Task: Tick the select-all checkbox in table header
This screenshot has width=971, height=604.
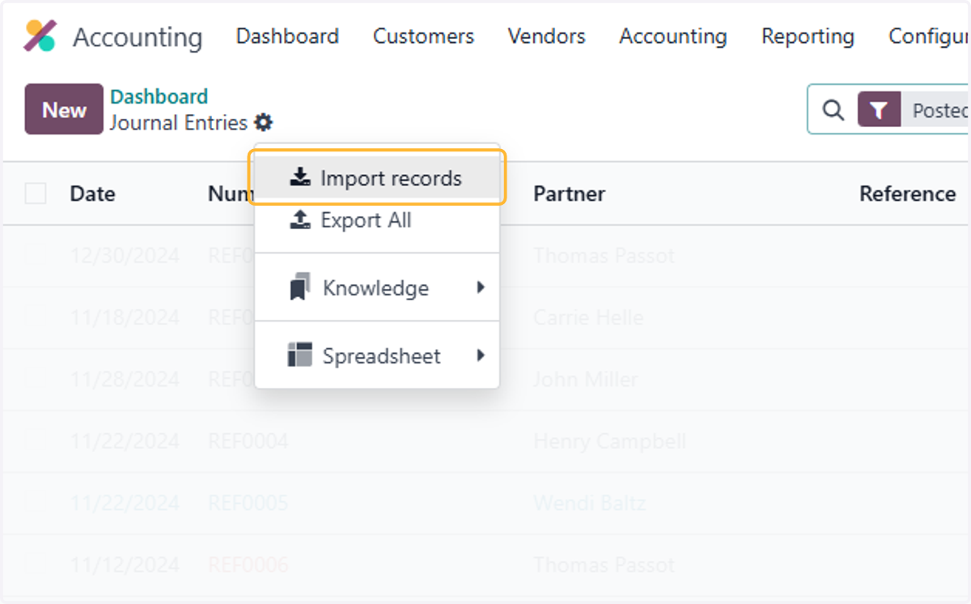Action: pos(36,194)
